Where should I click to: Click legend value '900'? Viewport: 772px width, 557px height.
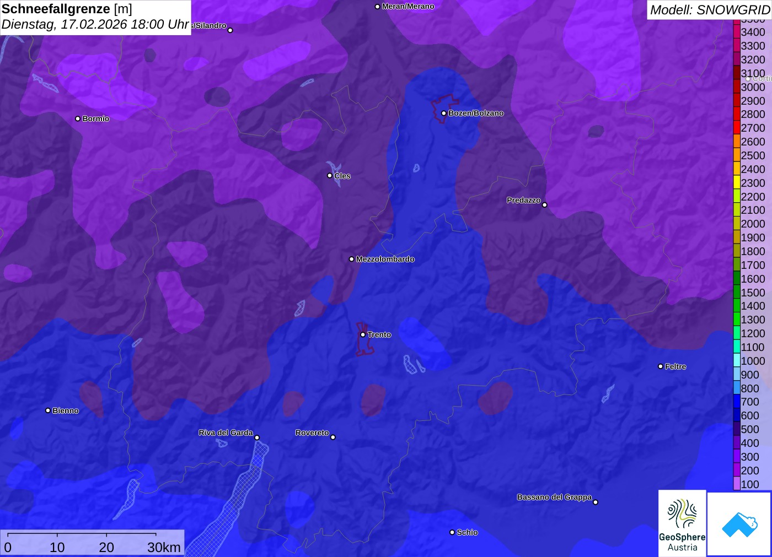[x=750, y=375]
